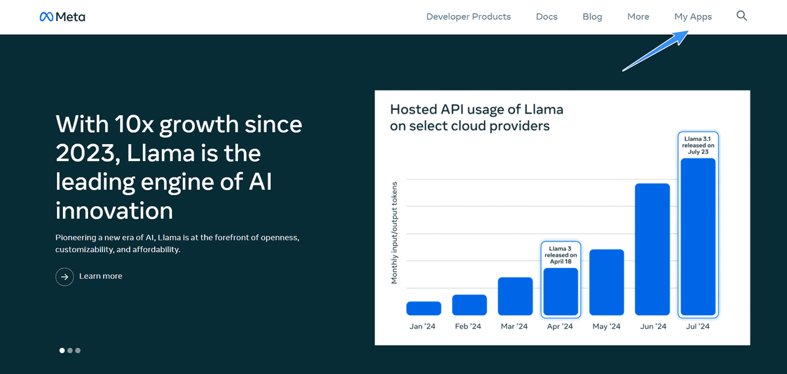
Task: Click the Jun '24 axis label
Action: tap(652, 326)
